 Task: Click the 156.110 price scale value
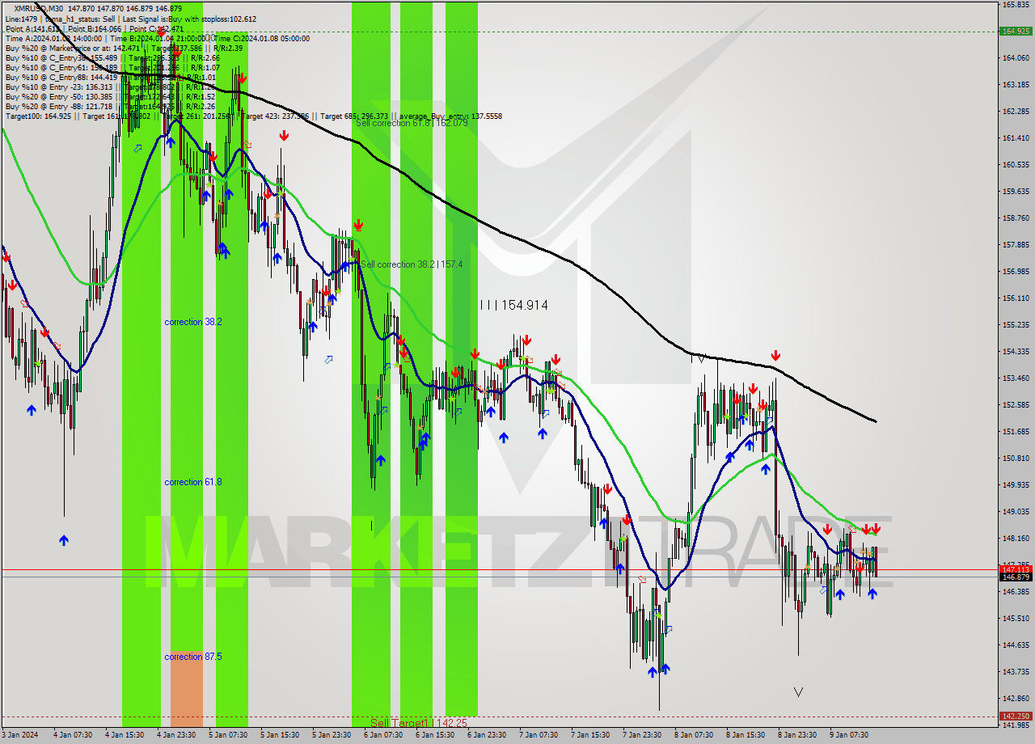(x=1015, y=298)
